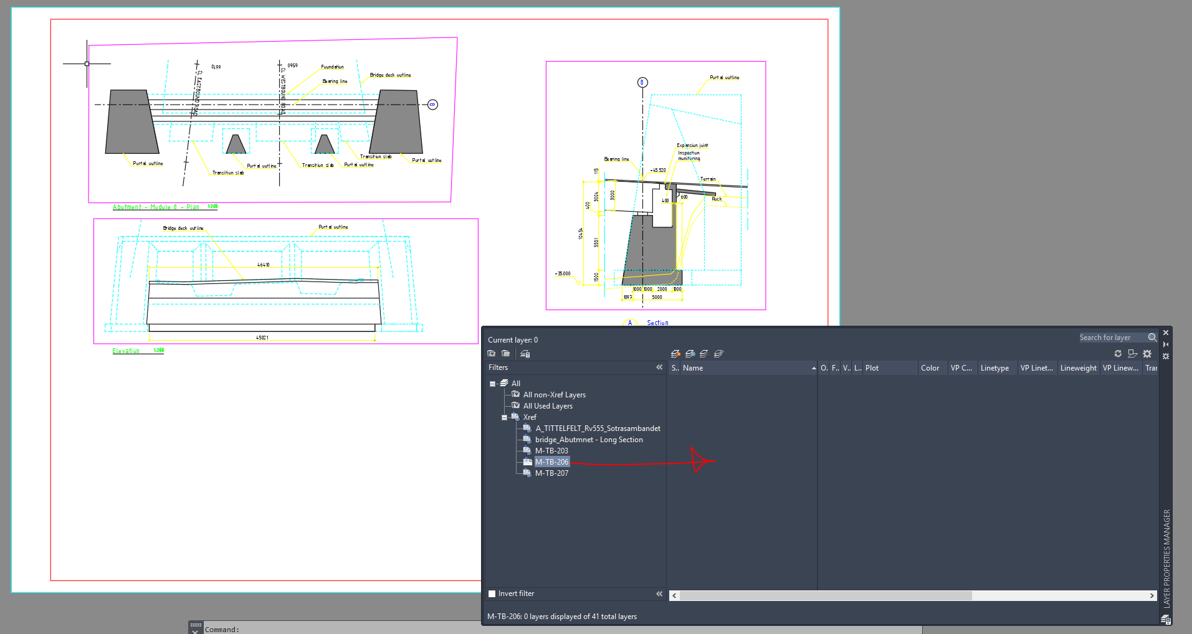Sort layers by the Name column

pyautogui.click(x=692, y=367)
